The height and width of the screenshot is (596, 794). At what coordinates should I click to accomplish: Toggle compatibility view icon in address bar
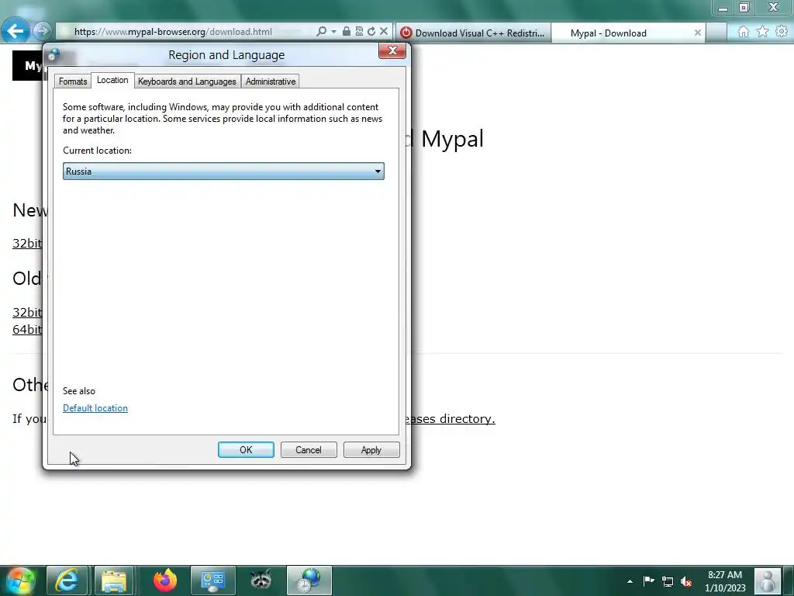(359, 31)
